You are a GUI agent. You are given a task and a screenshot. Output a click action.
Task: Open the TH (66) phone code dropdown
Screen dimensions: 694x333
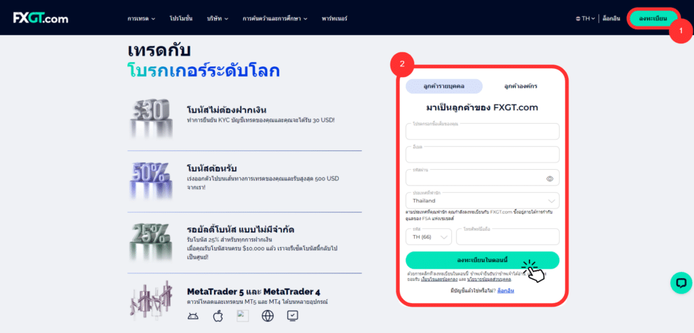tap(428, 237)
